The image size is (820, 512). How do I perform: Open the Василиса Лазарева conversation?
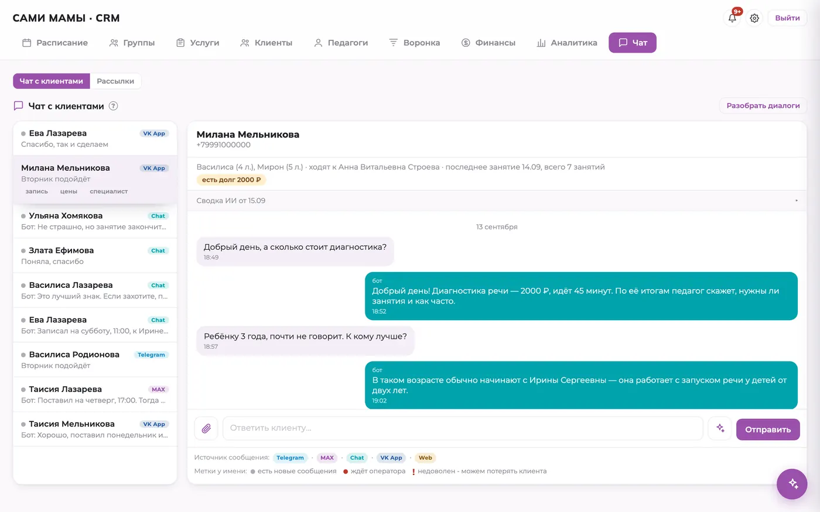click(x=95, y=290)
